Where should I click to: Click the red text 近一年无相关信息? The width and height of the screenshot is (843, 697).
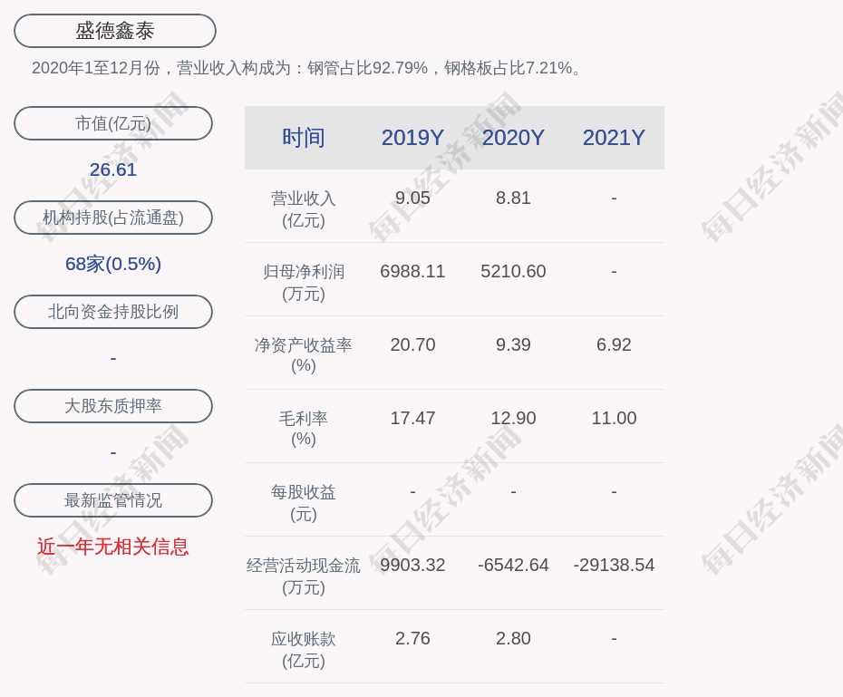click(x=113, y=547)
